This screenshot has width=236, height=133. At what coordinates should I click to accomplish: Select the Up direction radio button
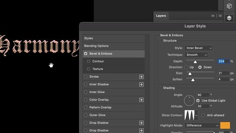coord(186,67)
